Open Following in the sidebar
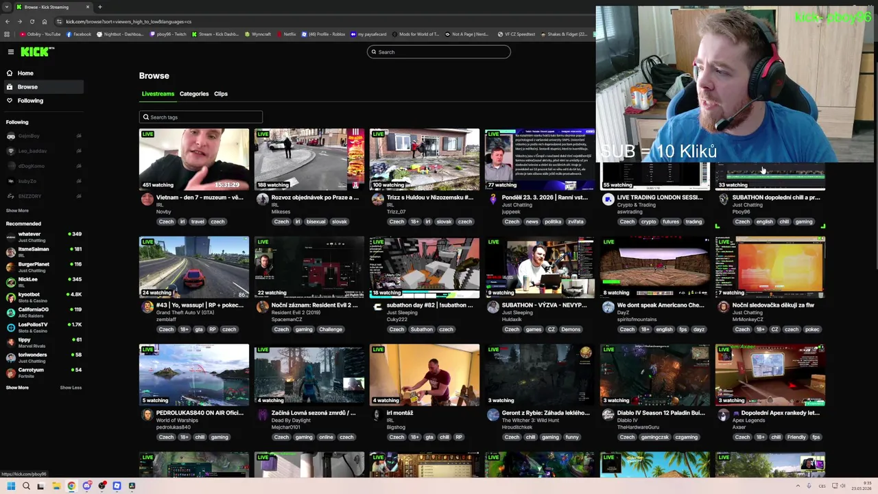Viewport: 878px width, 494px height. click(x=43, y=101)
